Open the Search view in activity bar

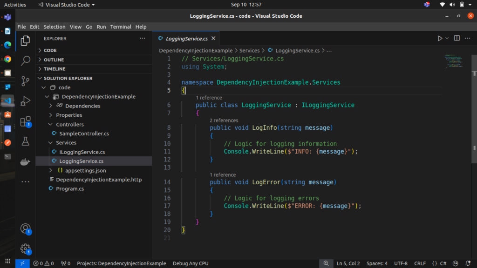26,60
